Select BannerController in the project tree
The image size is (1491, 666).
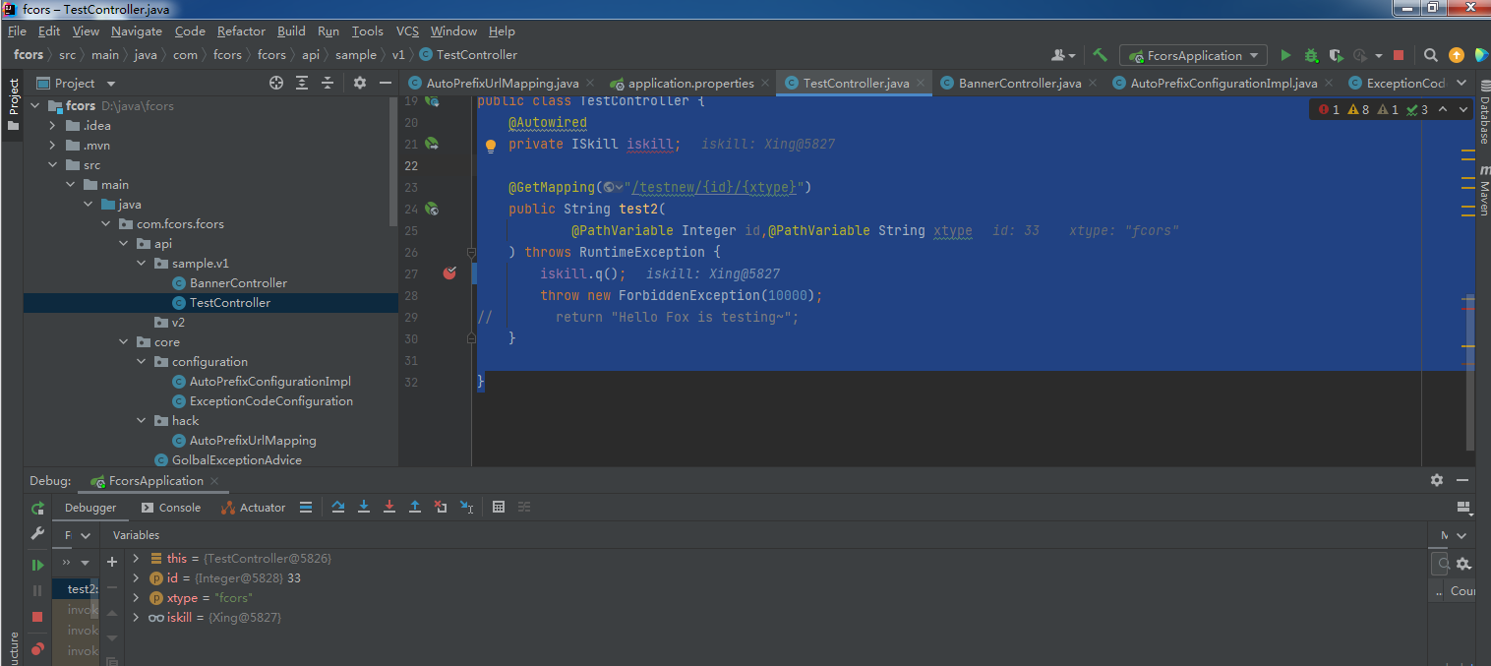click(x=238, y=283)
